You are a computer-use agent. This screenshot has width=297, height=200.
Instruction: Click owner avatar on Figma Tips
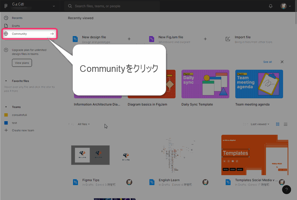129,182
